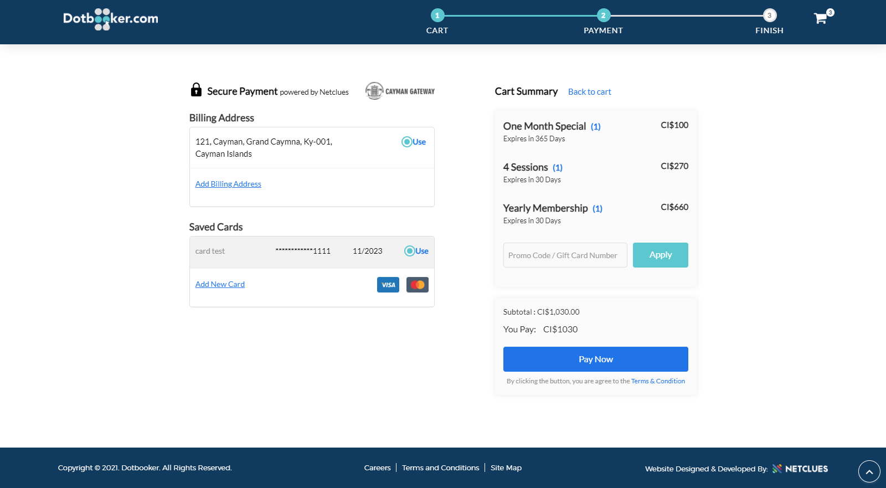Select Use radio for saved card test

pyautogui.click(x=410, y=251)
